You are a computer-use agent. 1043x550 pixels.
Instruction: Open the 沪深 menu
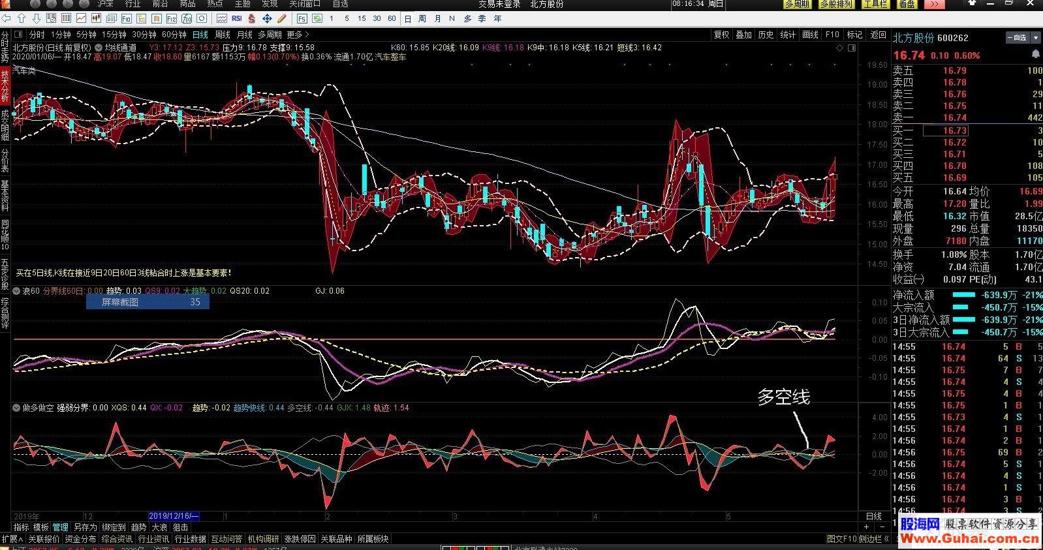pos(105,4)
